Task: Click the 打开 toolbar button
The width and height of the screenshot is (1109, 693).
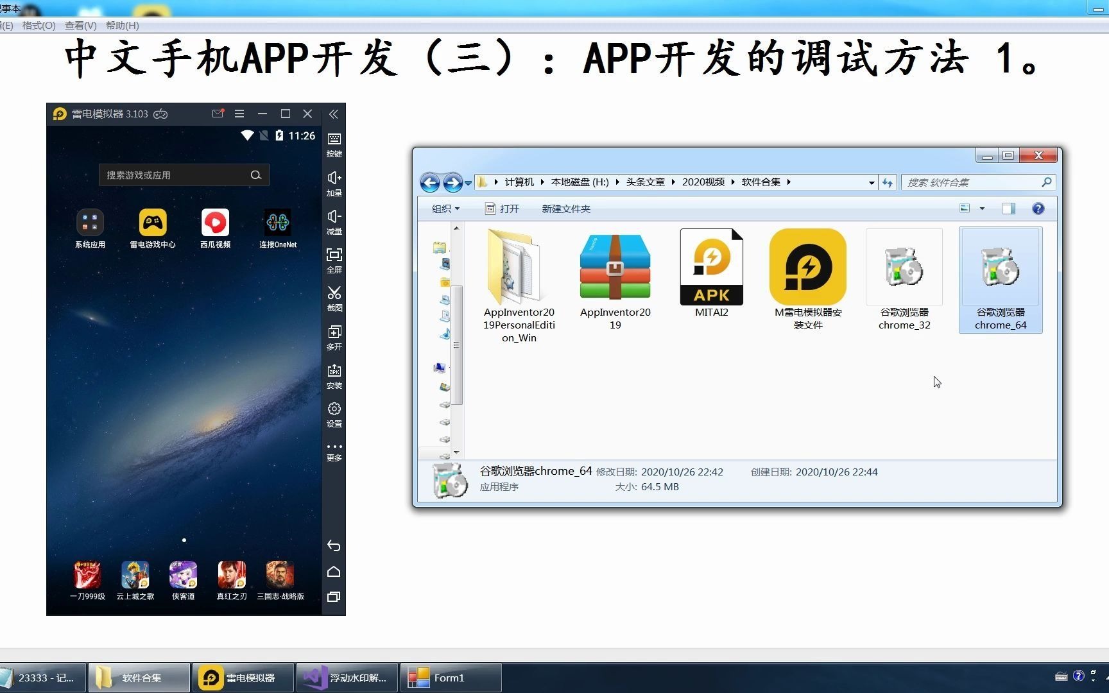Action: pos(502,209)
